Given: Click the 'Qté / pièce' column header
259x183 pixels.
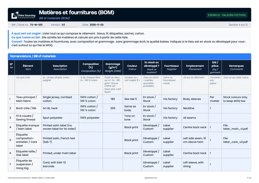Looking at the screenshot, I should (x=215, y=67).
